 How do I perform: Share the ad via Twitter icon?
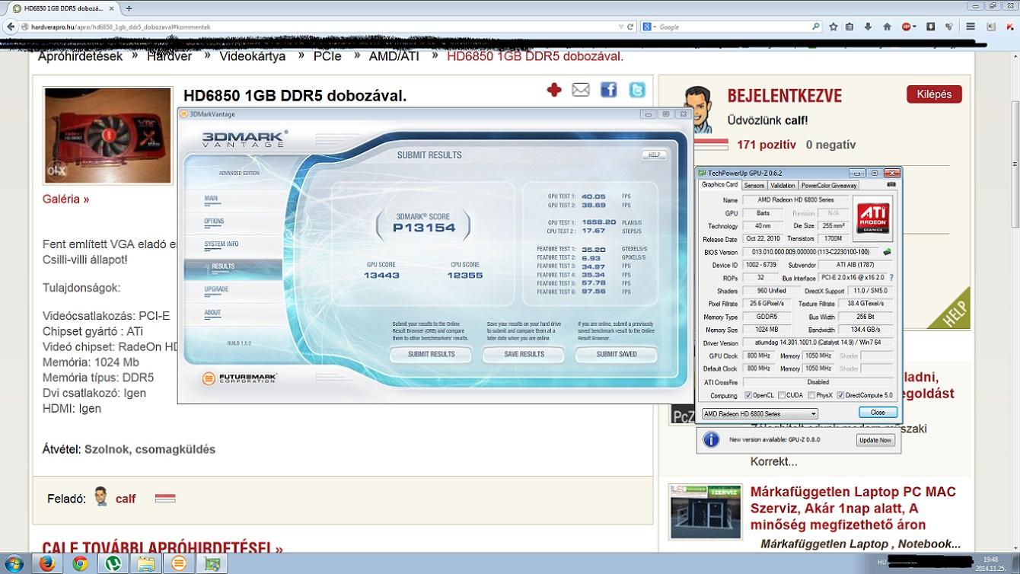coord(637,90)
